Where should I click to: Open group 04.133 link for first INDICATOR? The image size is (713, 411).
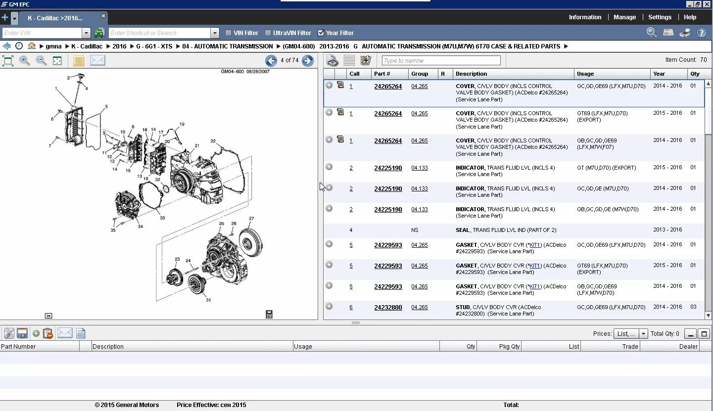[420, 168]
